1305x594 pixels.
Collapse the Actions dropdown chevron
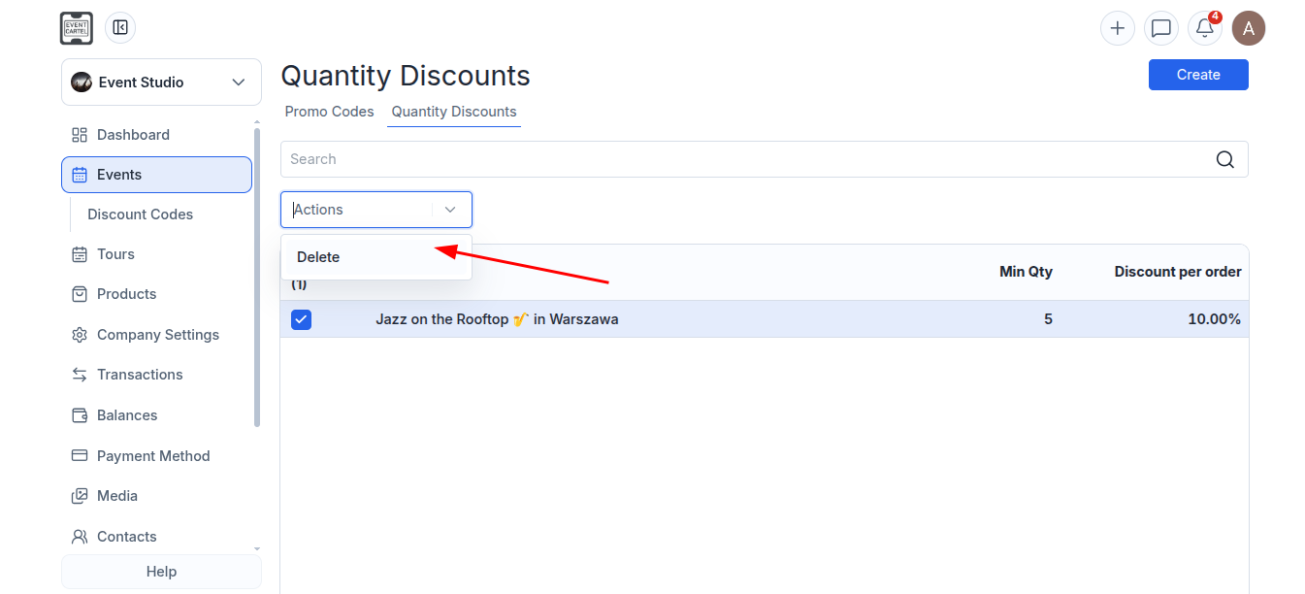(x=450, y=210)
